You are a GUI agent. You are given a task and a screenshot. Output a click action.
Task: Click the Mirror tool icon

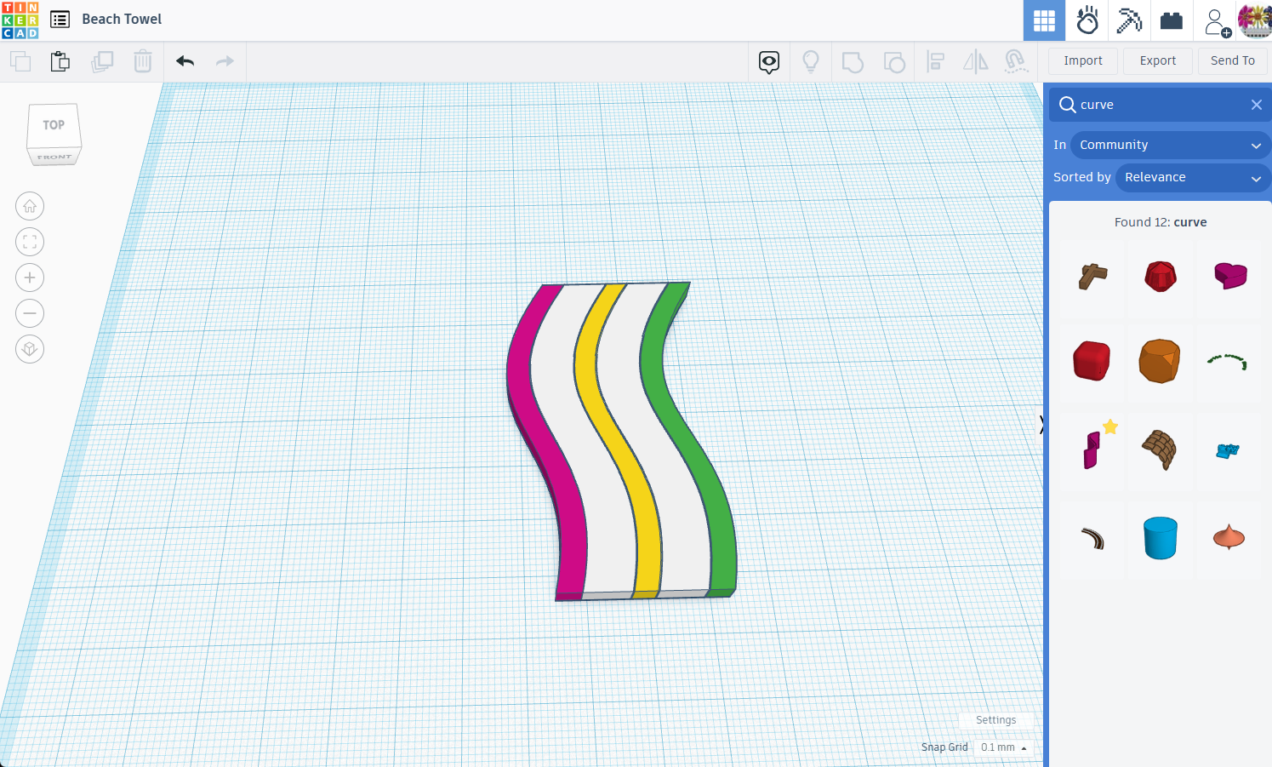pos(976,61)
